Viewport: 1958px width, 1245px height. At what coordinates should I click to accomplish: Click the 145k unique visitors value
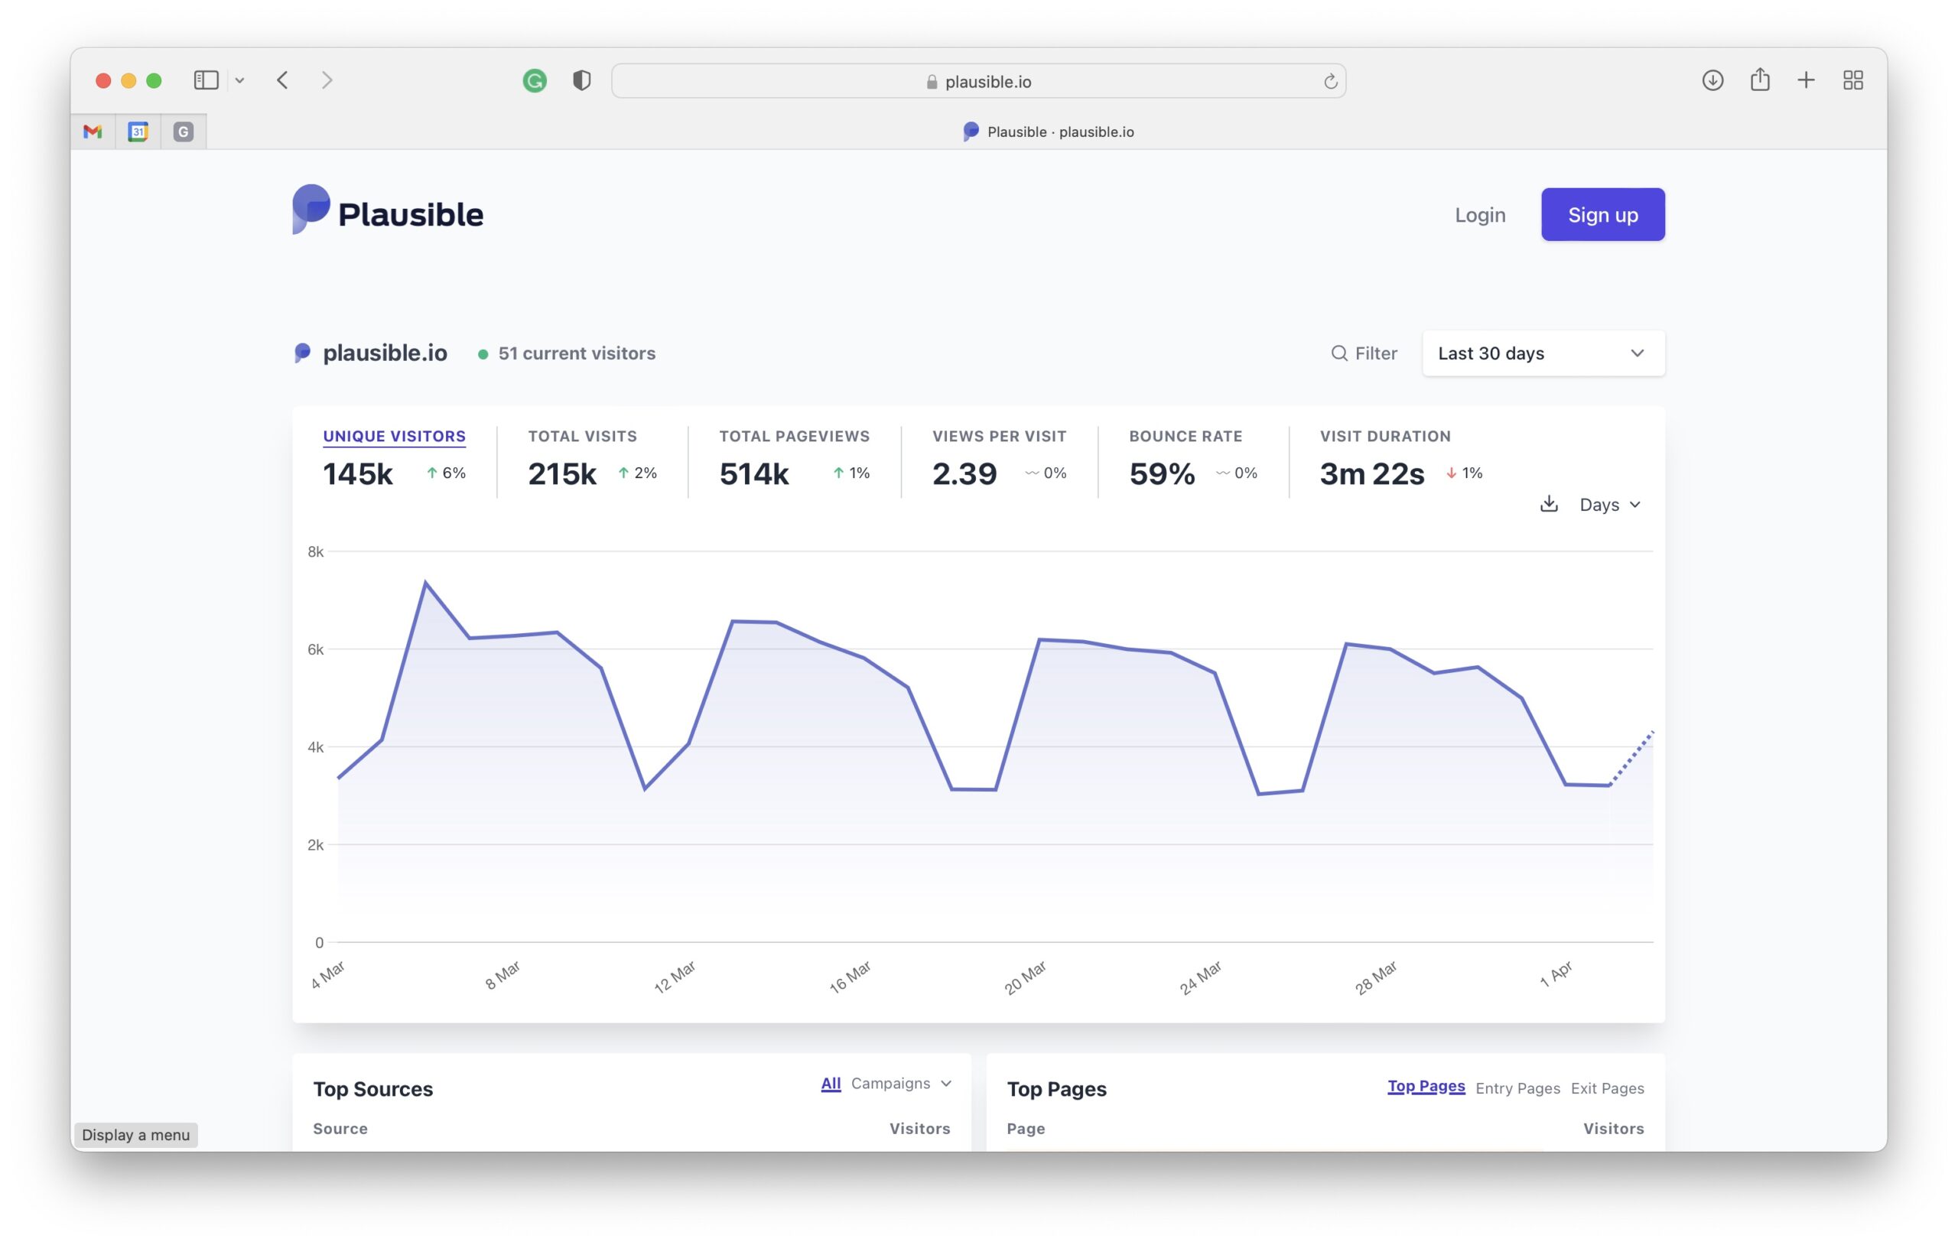coord(358,473)
